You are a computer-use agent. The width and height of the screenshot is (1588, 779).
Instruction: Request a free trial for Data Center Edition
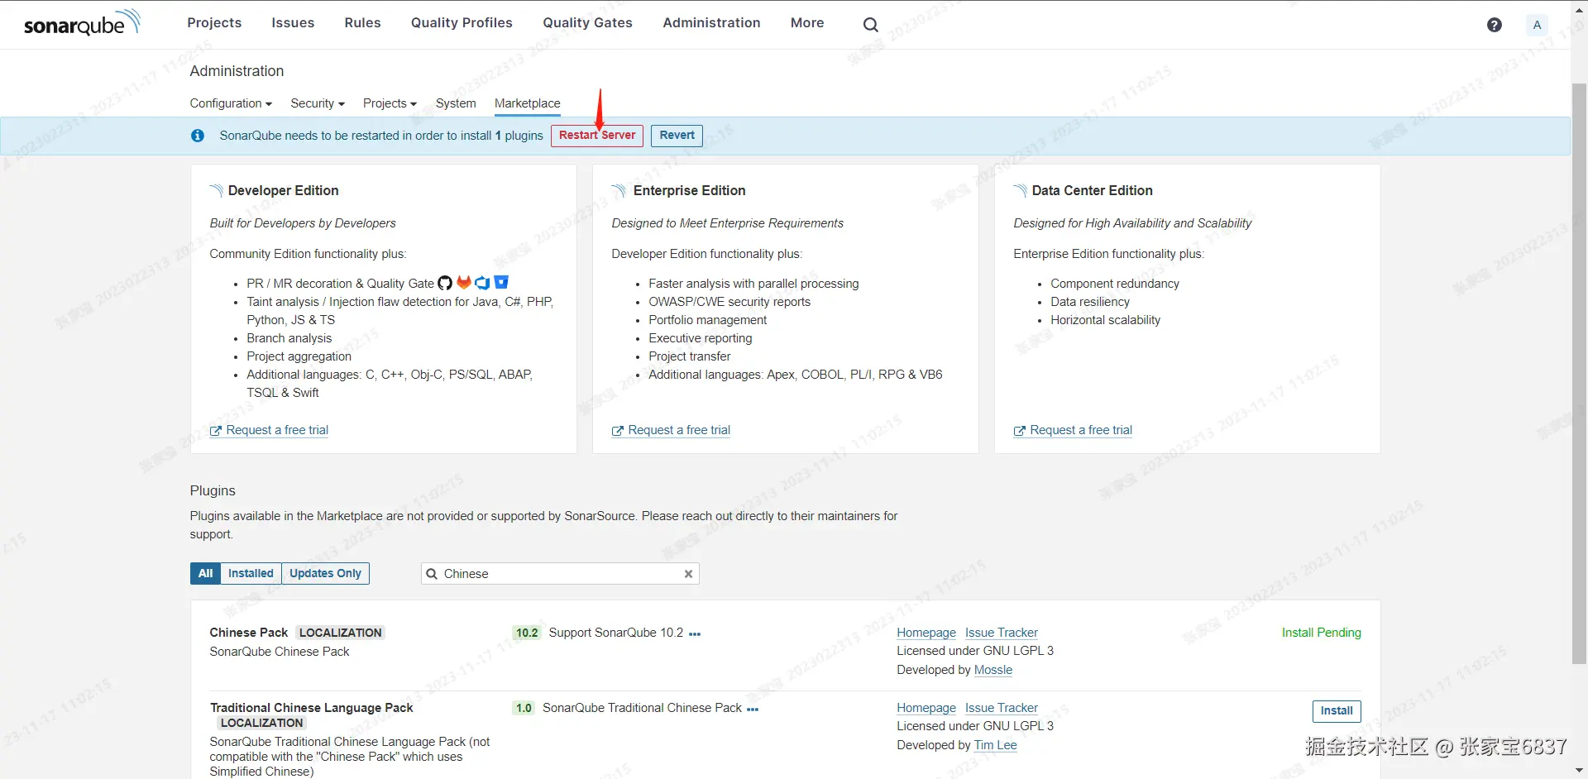[1081, 431]
